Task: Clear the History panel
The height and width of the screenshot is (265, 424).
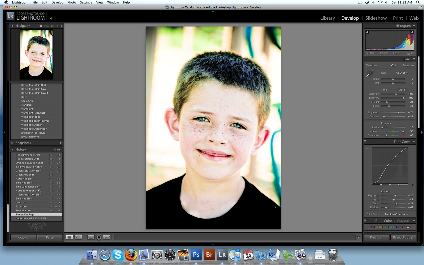Action: (x=57, y=149)
